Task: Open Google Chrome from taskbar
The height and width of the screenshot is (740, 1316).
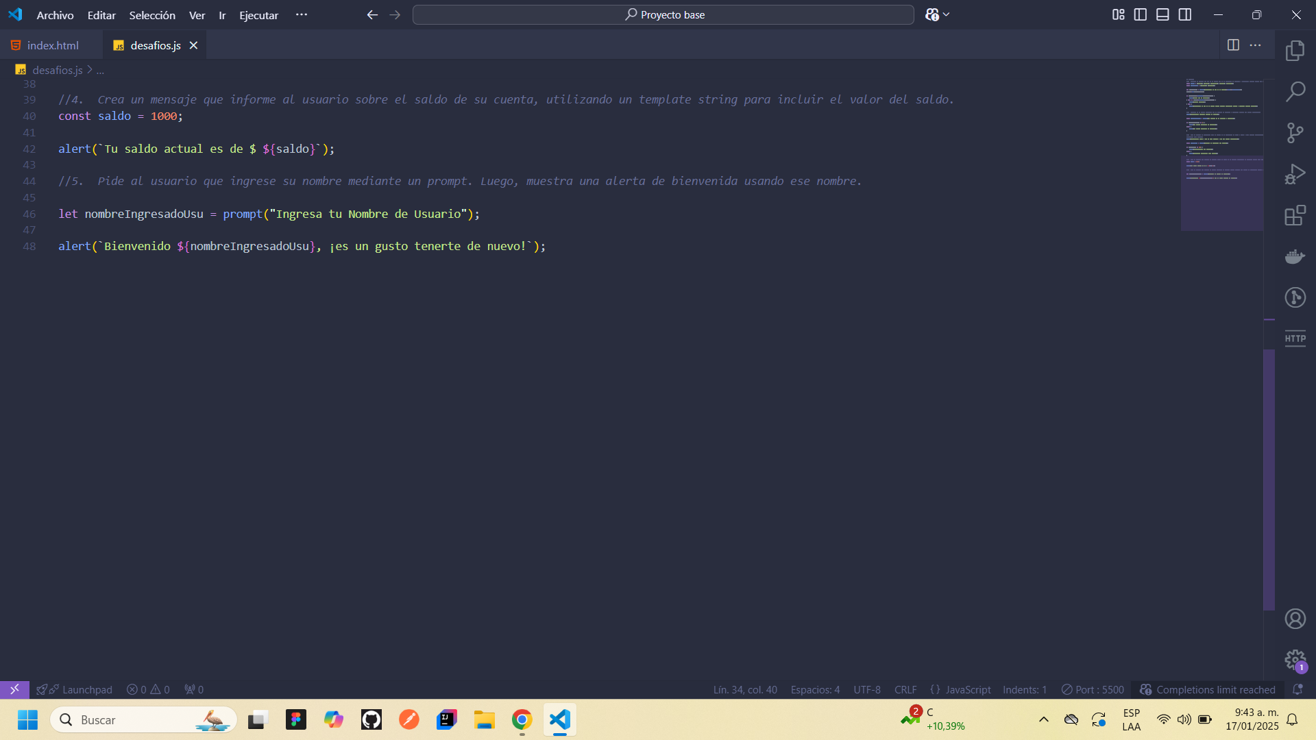Action: coord(522,719)
